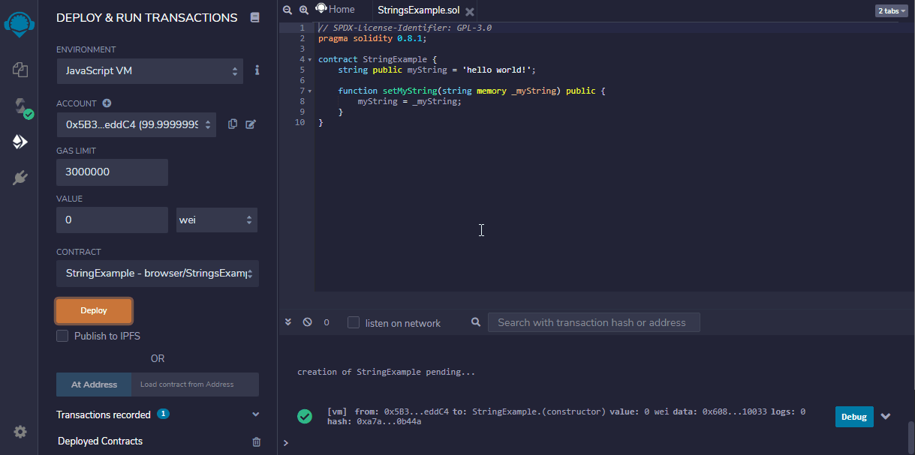Click the Value amount input field
Viewport: 915px width, 455px height.
(112, 220)
